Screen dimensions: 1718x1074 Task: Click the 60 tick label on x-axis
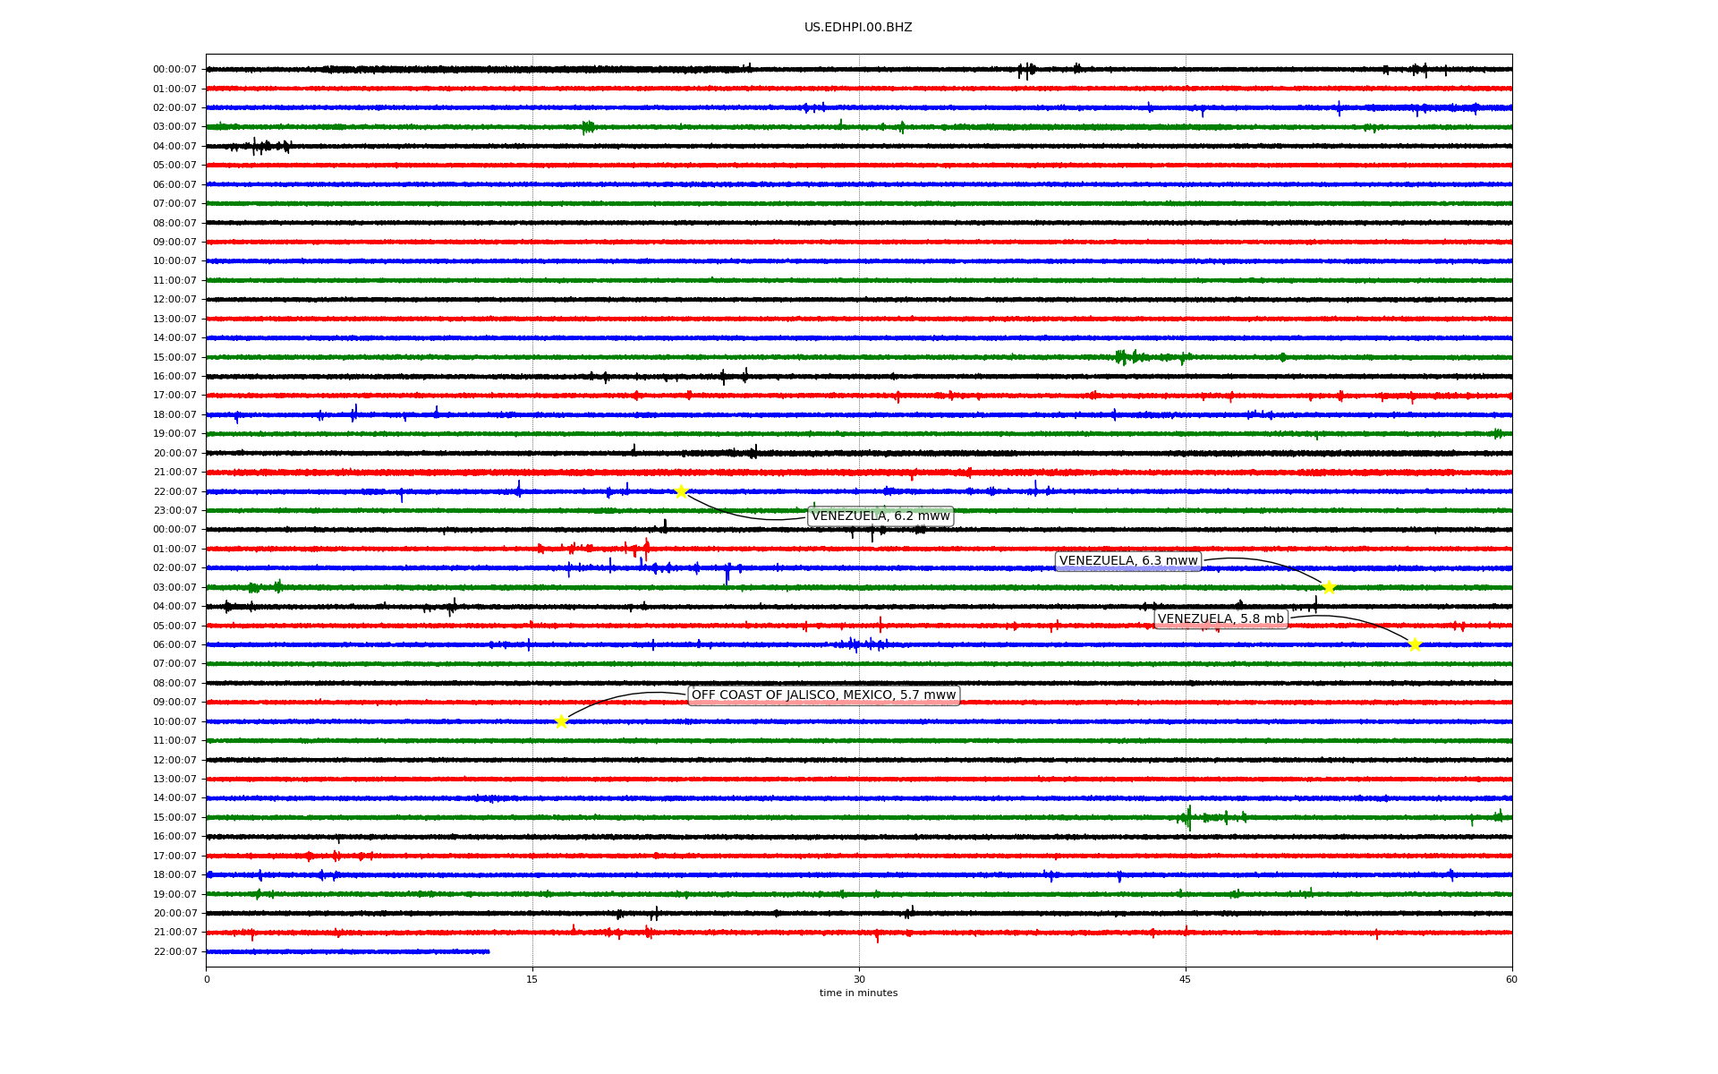coord(1511,979)
